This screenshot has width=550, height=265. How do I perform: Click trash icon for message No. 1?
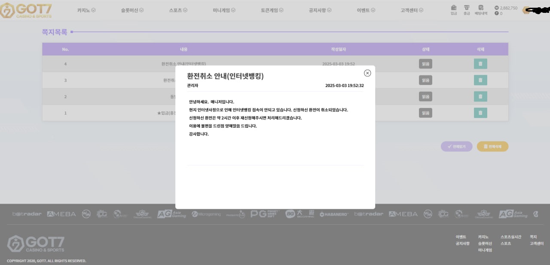coord(480,113)
